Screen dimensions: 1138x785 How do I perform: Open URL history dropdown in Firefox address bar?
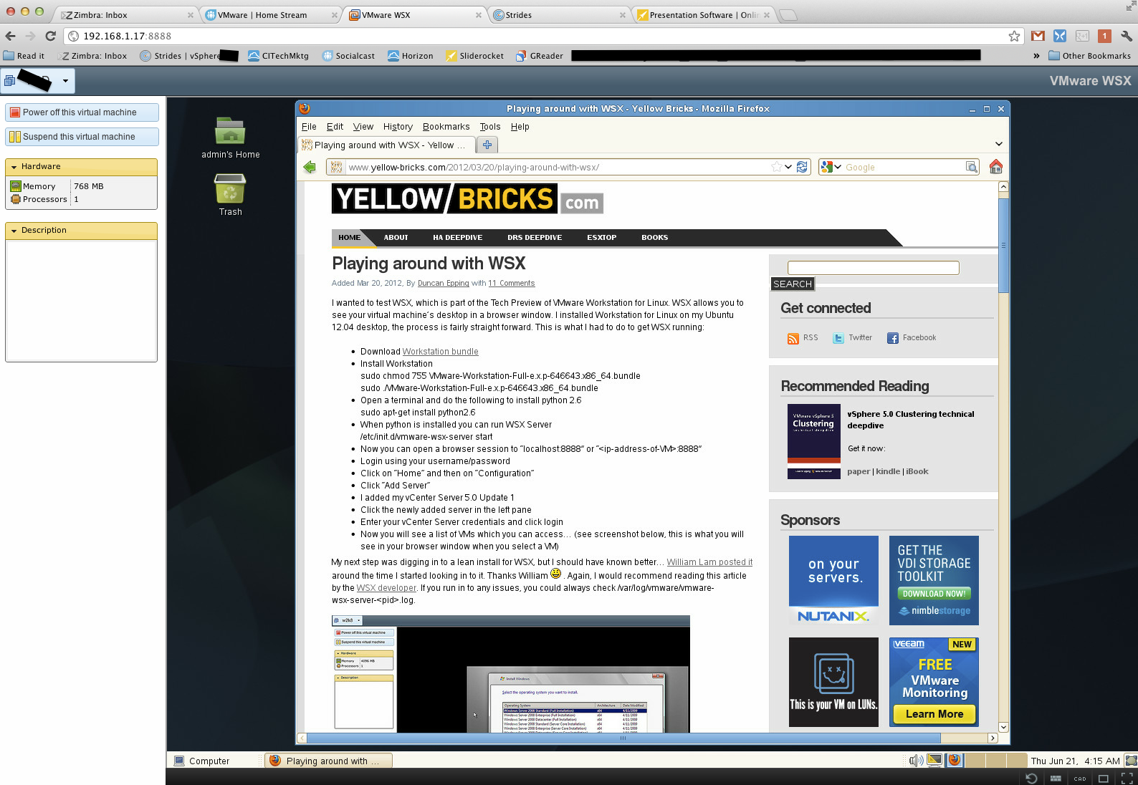(x=788, y=167)
